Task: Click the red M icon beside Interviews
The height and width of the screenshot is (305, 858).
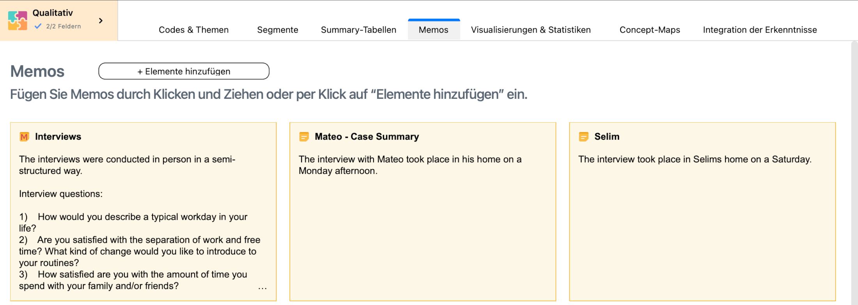Action: [x=24, y=137]
